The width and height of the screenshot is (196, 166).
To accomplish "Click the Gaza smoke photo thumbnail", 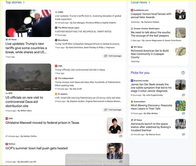I will (x=28, y=77).
